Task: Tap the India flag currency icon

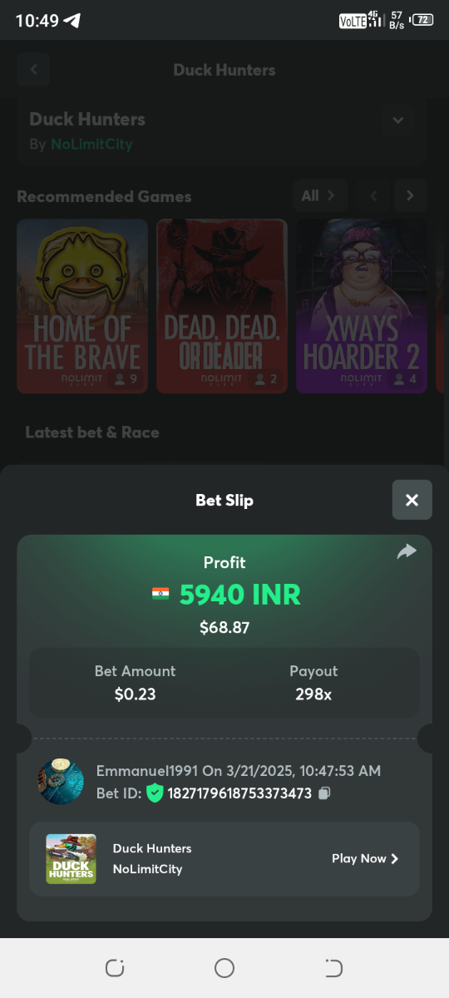Action: tap(160, 594)
